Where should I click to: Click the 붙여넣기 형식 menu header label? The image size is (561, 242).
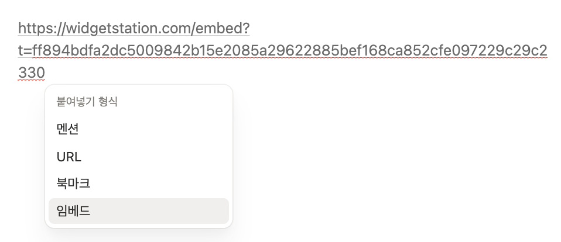[87, 102]
